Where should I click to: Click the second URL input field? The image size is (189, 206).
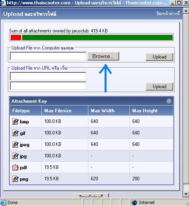point(48,86)
